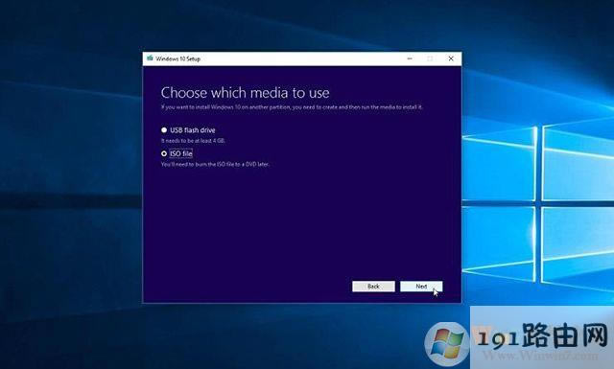This screenshot has height=369, width=614.
Task: Click the install on another partition instruction text
Action: [292, 107]
